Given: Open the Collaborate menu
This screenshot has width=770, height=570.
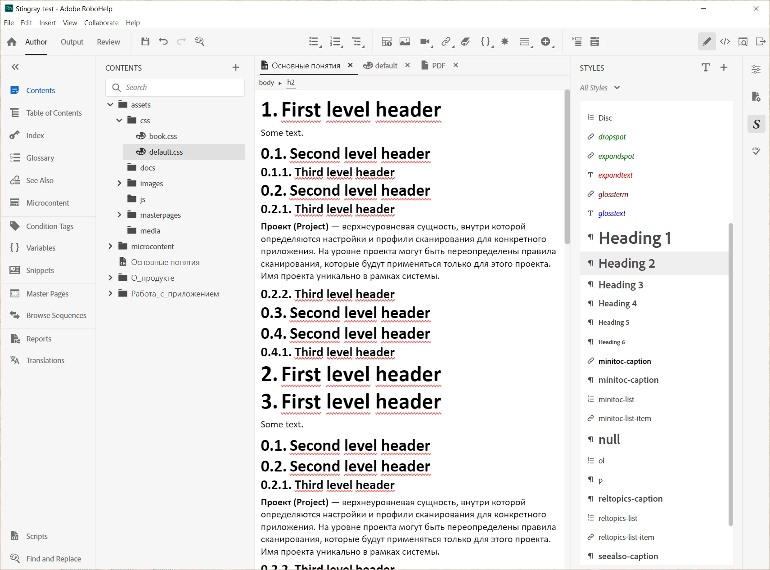Looking at the screenshot, I should [x=101, y=22].
